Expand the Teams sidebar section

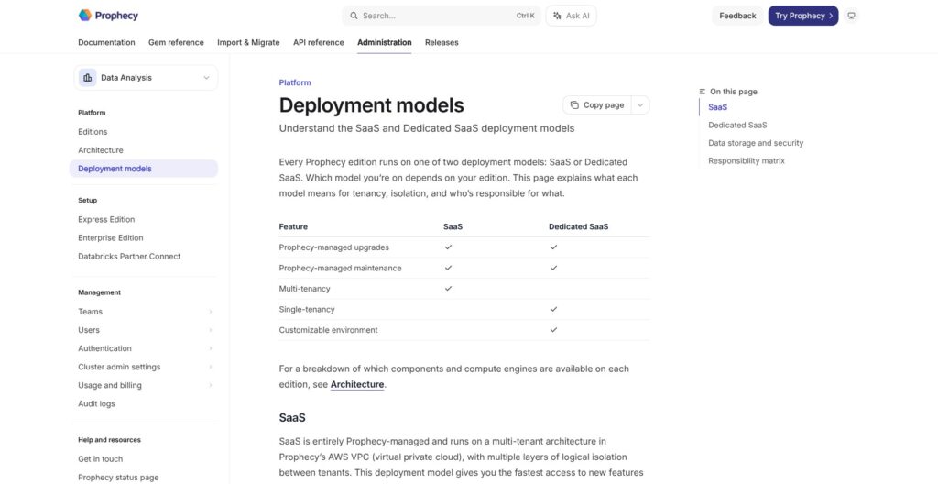[x=210, y=312]
